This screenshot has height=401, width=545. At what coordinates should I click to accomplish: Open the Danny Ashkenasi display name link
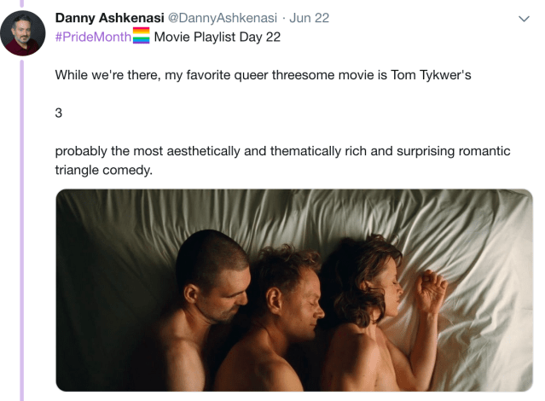click(x=107, y=18)
